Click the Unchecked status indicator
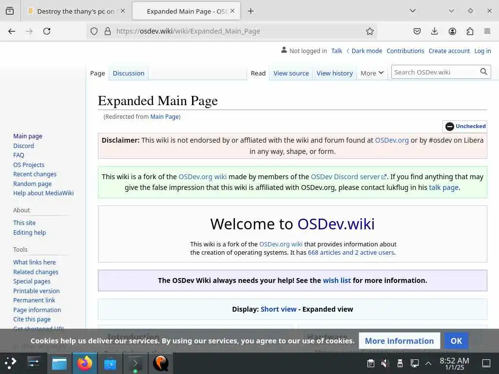This screenshot has height=374, width=499. (465, 126)
